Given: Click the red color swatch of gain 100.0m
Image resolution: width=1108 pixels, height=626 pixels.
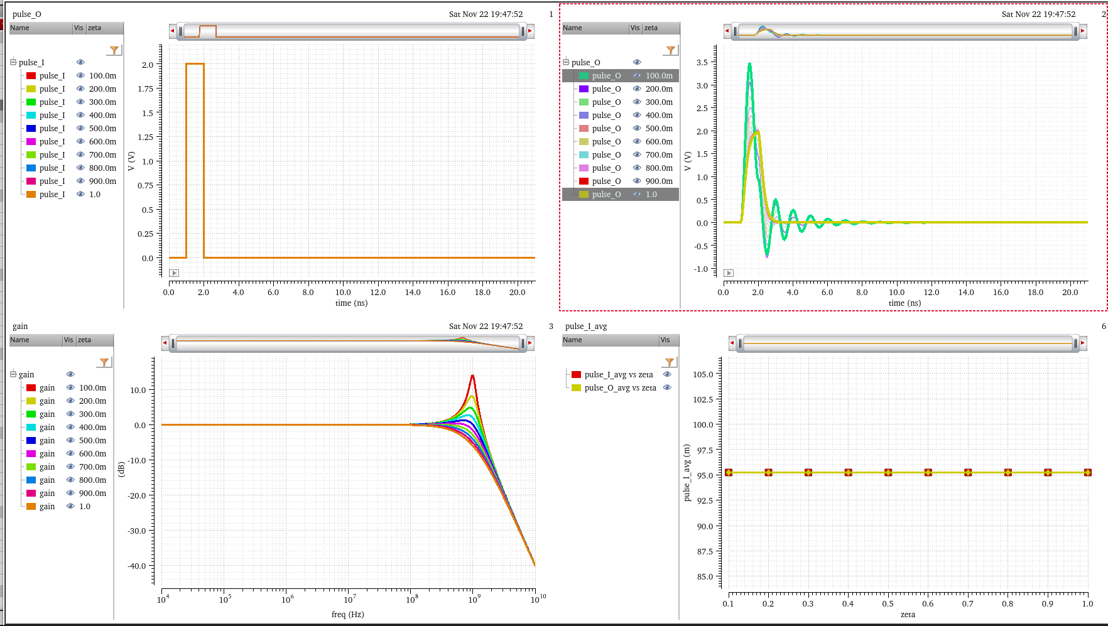Looking at the screenshot, I should (31, 388).
